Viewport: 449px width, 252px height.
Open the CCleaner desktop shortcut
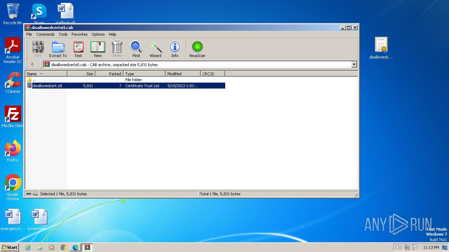point(13,83)
